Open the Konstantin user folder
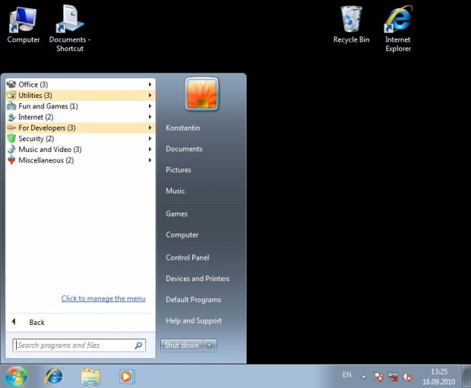Screen dimensions: 471x388 pyautogui.click(x=182, y=128)
